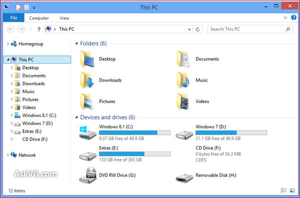Click the Help question mark icon
Image resolution: width=300 pixels, height=198 pixels.
293,17
